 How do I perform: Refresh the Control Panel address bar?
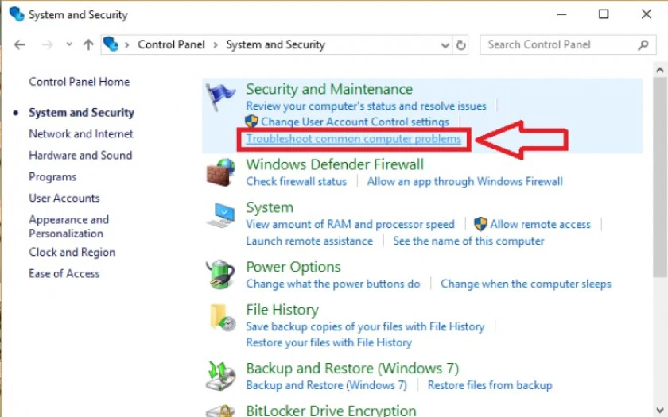coord(461,44)
